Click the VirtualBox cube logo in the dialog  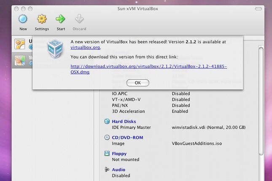[x=55, y=48]
